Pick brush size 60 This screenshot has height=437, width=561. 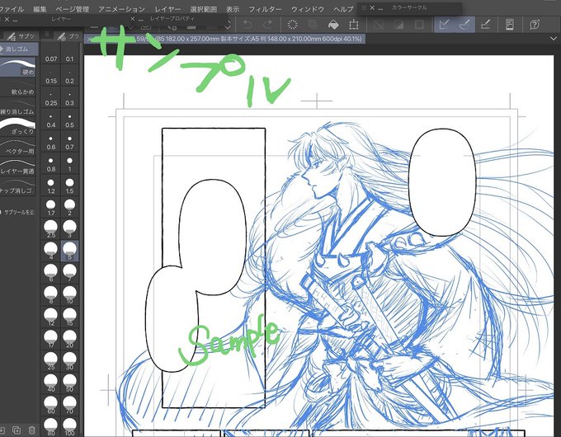click(x=51, y=405)
